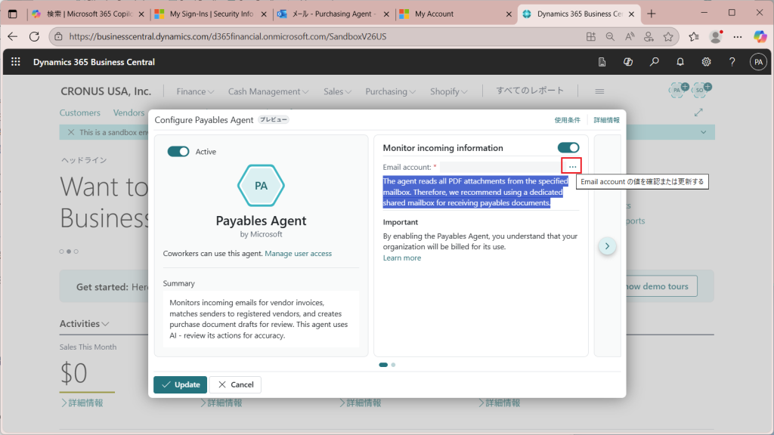Open 詳細情報 link in dialog header
The height and width of the screenshot is (435, 774).
pos(607,120)
